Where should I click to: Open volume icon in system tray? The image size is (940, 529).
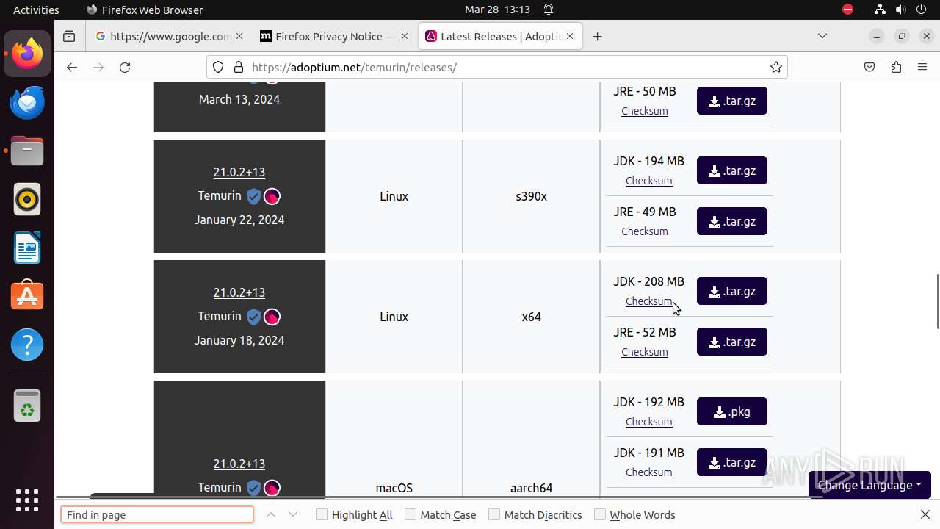[x=900, y=10]
